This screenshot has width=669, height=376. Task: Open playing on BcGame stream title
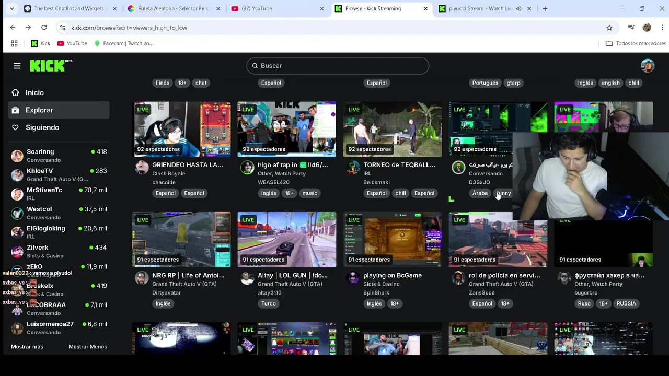[393, 275]
